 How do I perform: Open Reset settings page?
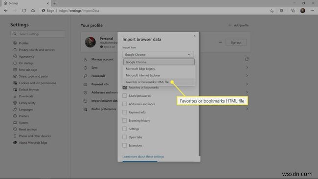28,129
